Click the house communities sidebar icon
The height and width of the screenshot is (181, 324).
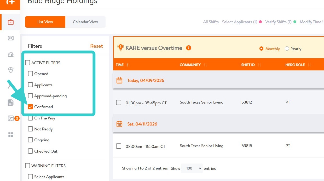click(10, 54)
